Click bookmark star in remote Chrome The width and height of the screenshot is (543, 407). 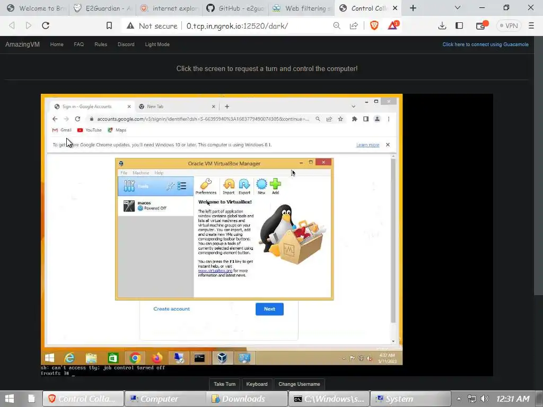[340, 119]
